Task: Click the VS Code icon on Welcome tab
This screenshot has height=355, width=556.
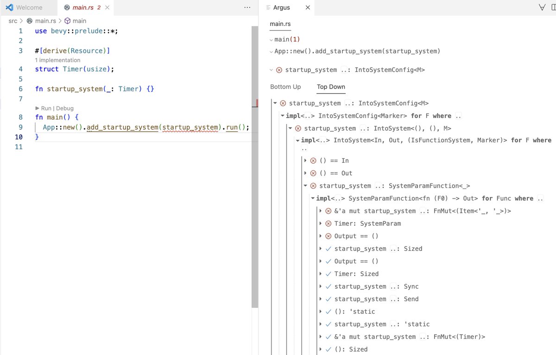Action: 9,7
